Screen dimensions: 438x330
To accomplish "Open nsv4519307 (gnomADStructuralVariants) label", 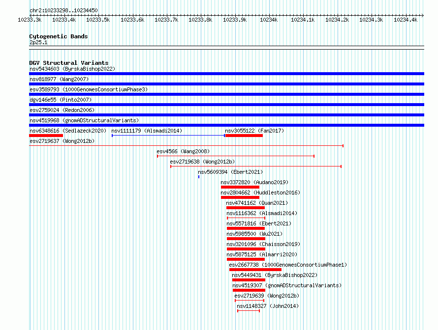I will click(287, 285).
